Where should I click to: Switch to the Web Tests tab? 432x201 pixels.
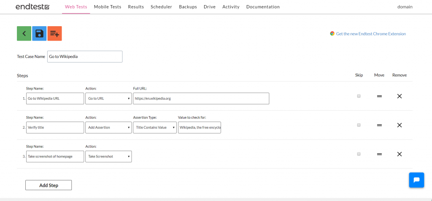[x=76, y=7]
